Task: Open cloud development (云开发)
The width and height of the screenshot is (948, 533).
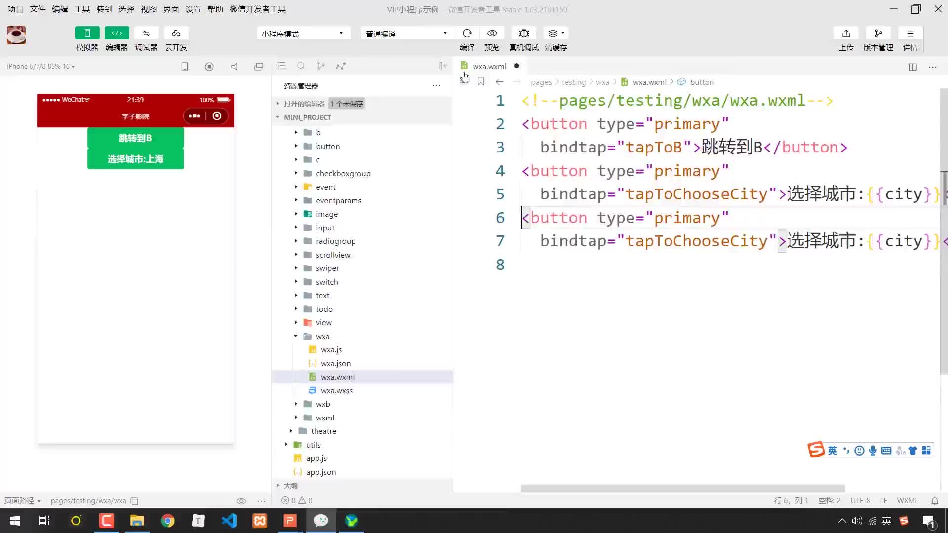Action: pos(176,33)
